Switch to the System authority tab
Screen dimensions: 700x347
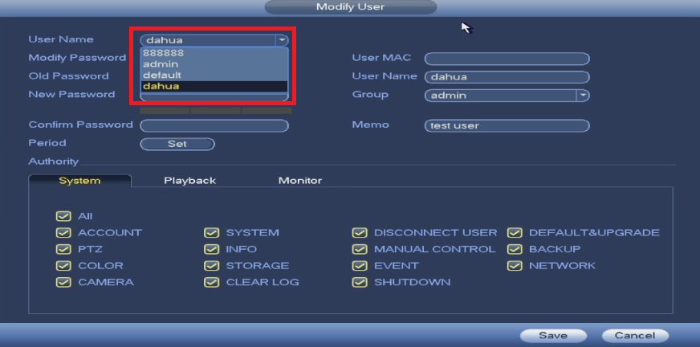(x=80, y=181)
